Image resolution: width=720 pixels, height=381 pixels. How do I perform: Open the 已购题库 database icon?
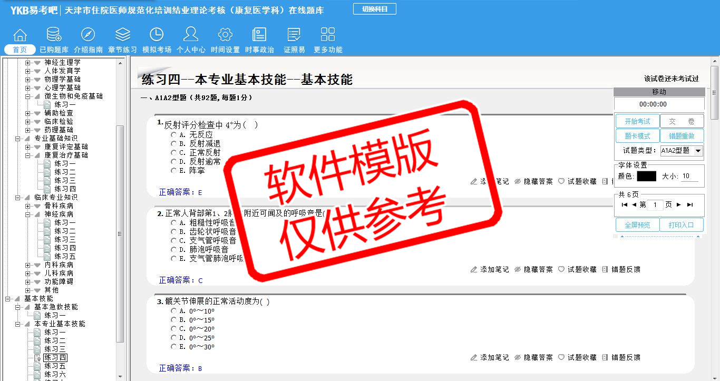click(x=54, y=35)
